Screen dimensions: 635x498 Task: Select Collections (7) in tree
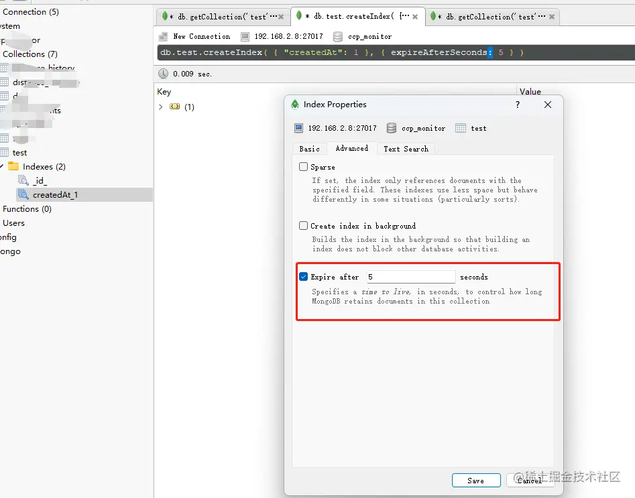(30, 54)
